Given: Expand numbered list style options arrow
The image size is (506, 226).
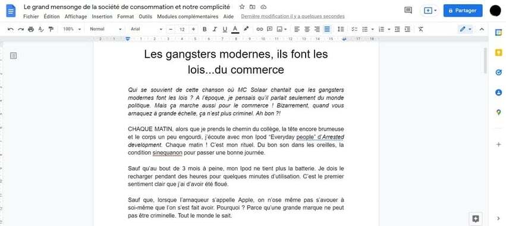Looking at the screenshot, I should (389, 29).
